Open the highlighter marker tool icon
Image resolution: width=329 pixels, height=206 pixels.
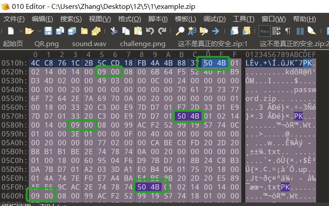tap(312, 31)
